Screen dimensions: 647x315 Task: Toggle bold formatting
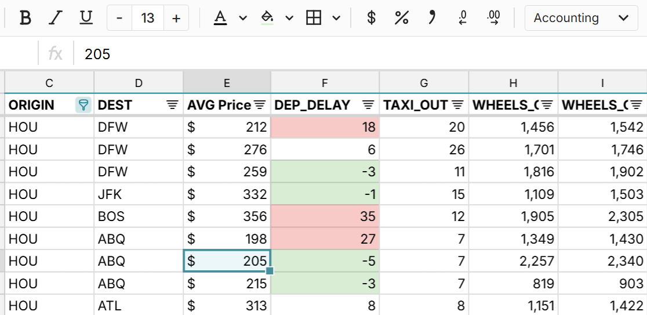click(26, 18)
